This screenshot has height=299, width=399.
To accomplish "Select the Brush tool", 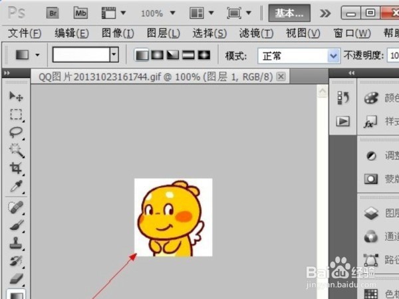I will point(17,225).
